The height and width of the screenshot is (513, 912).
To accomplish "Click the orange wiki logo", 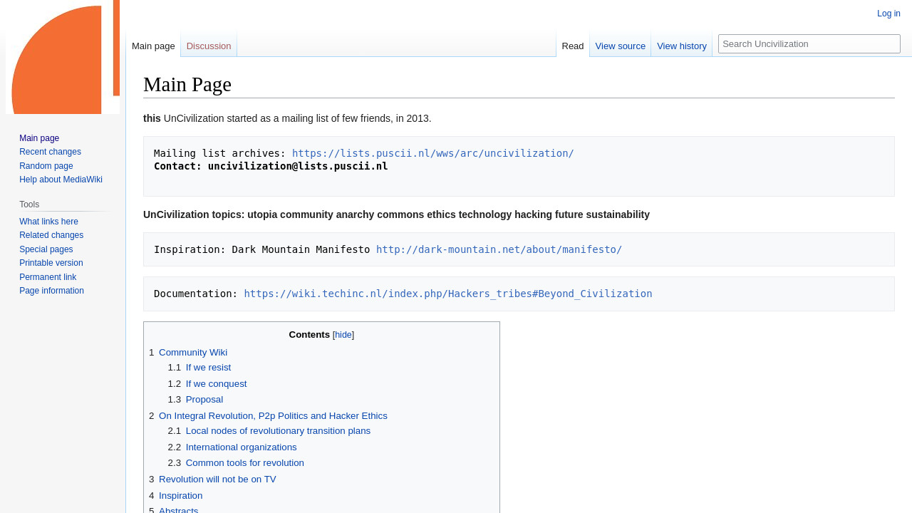I will click(x=63, y=57).
